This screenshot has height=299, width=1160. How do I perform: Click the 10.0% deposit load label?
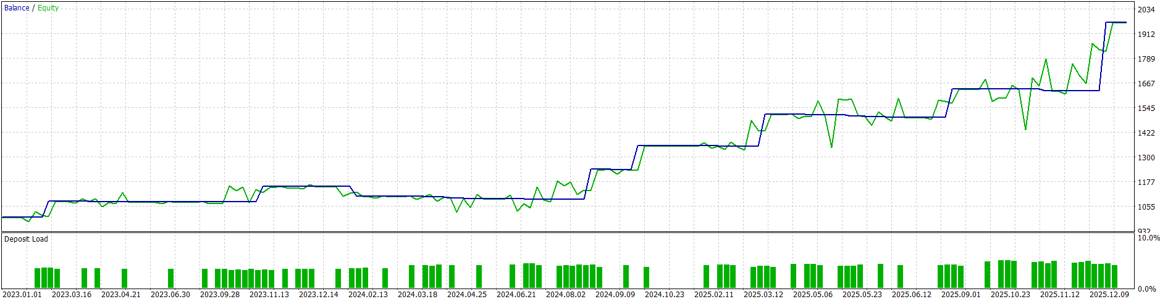pyautogui.click(x=1148, y=238)
